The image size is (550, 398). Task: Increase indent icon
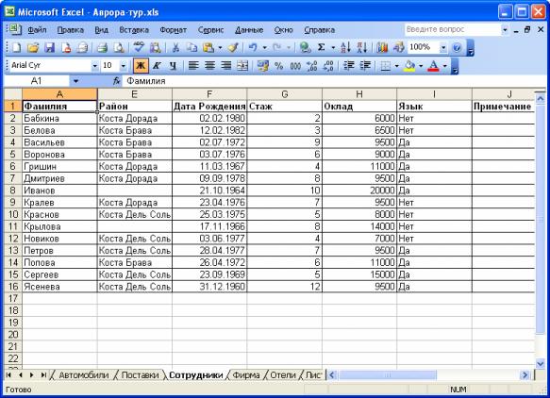365,66
